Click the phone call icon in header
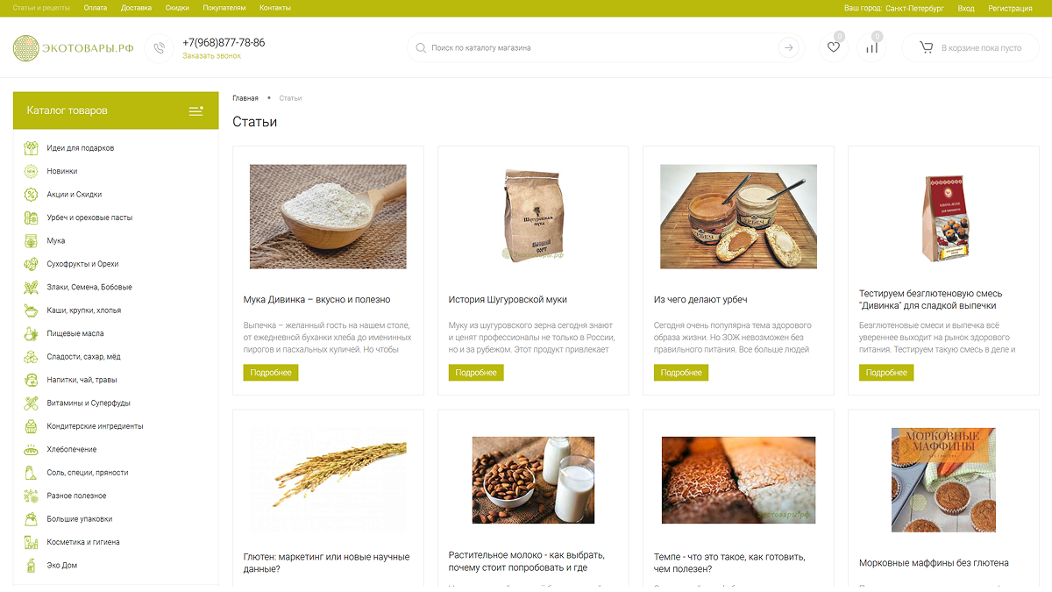The width and height of the screenshot is (1052, 592). [159, 48]
